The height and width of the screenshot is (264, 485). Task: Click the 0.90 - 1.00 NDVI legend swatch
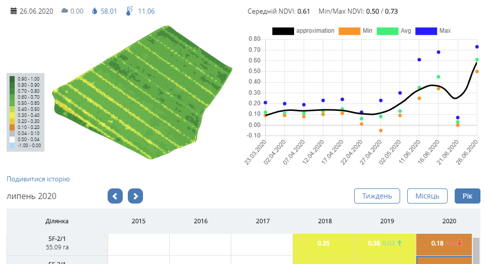click(13, 79)
